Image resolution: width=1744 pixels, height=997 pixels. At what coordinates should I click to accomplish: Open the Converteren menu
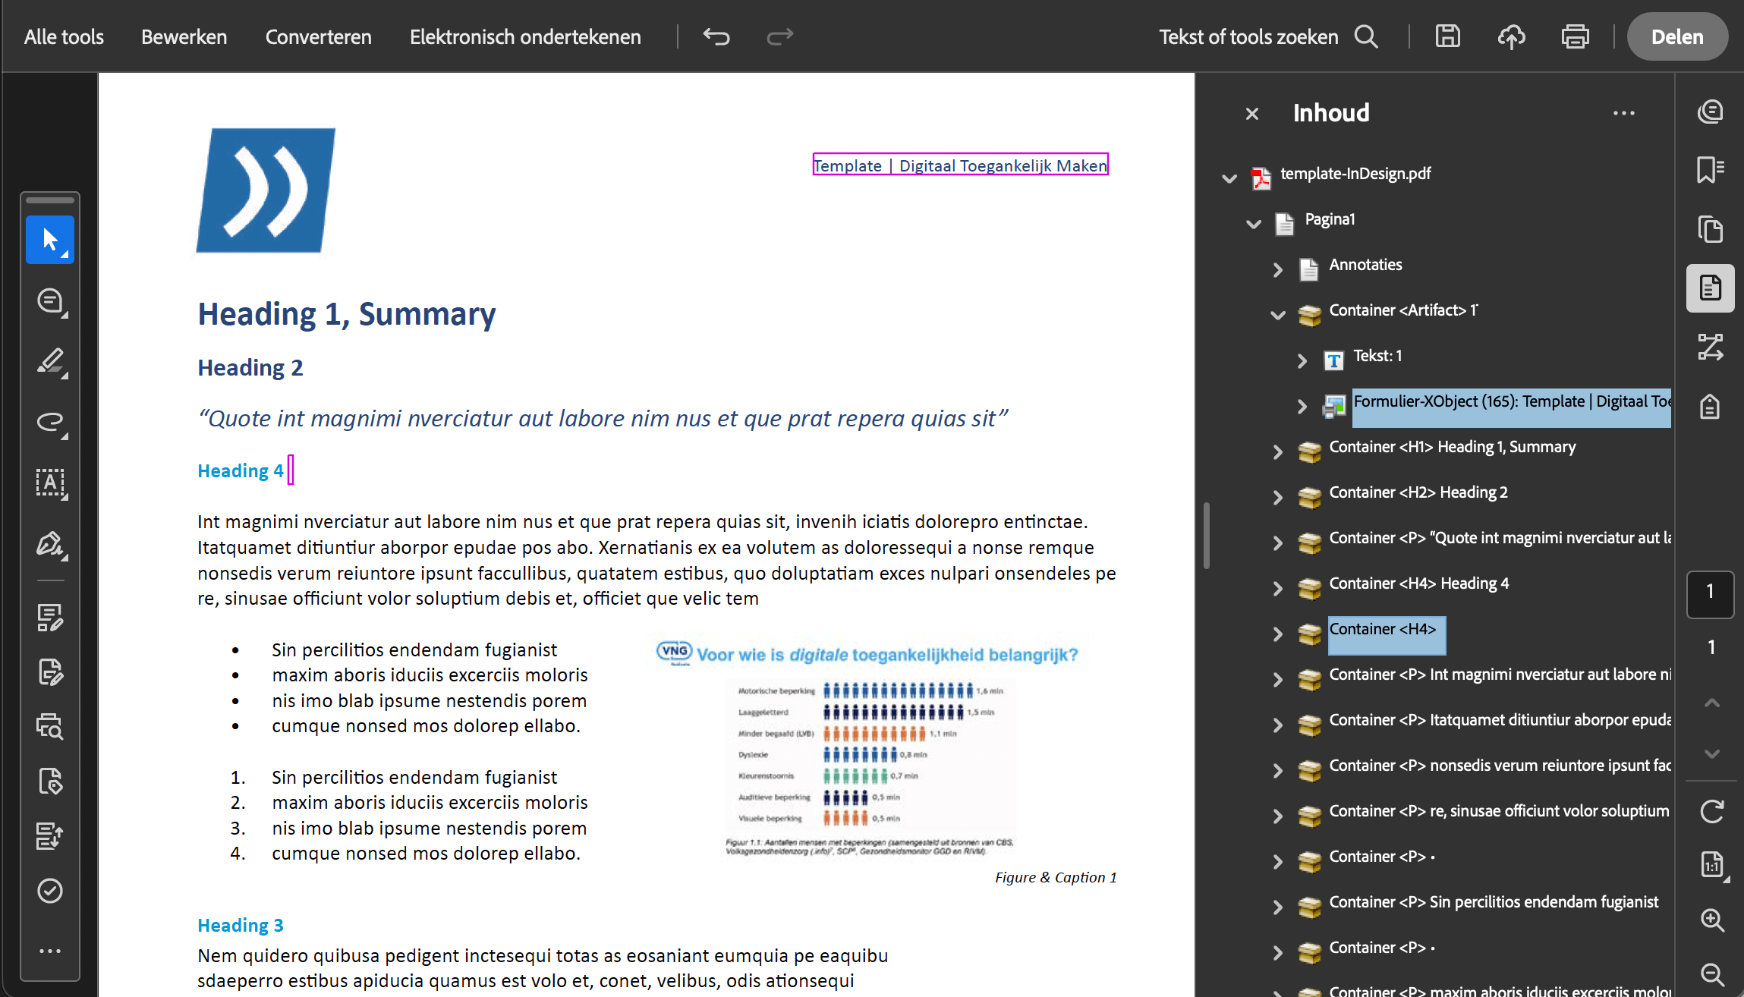[318, 36]
